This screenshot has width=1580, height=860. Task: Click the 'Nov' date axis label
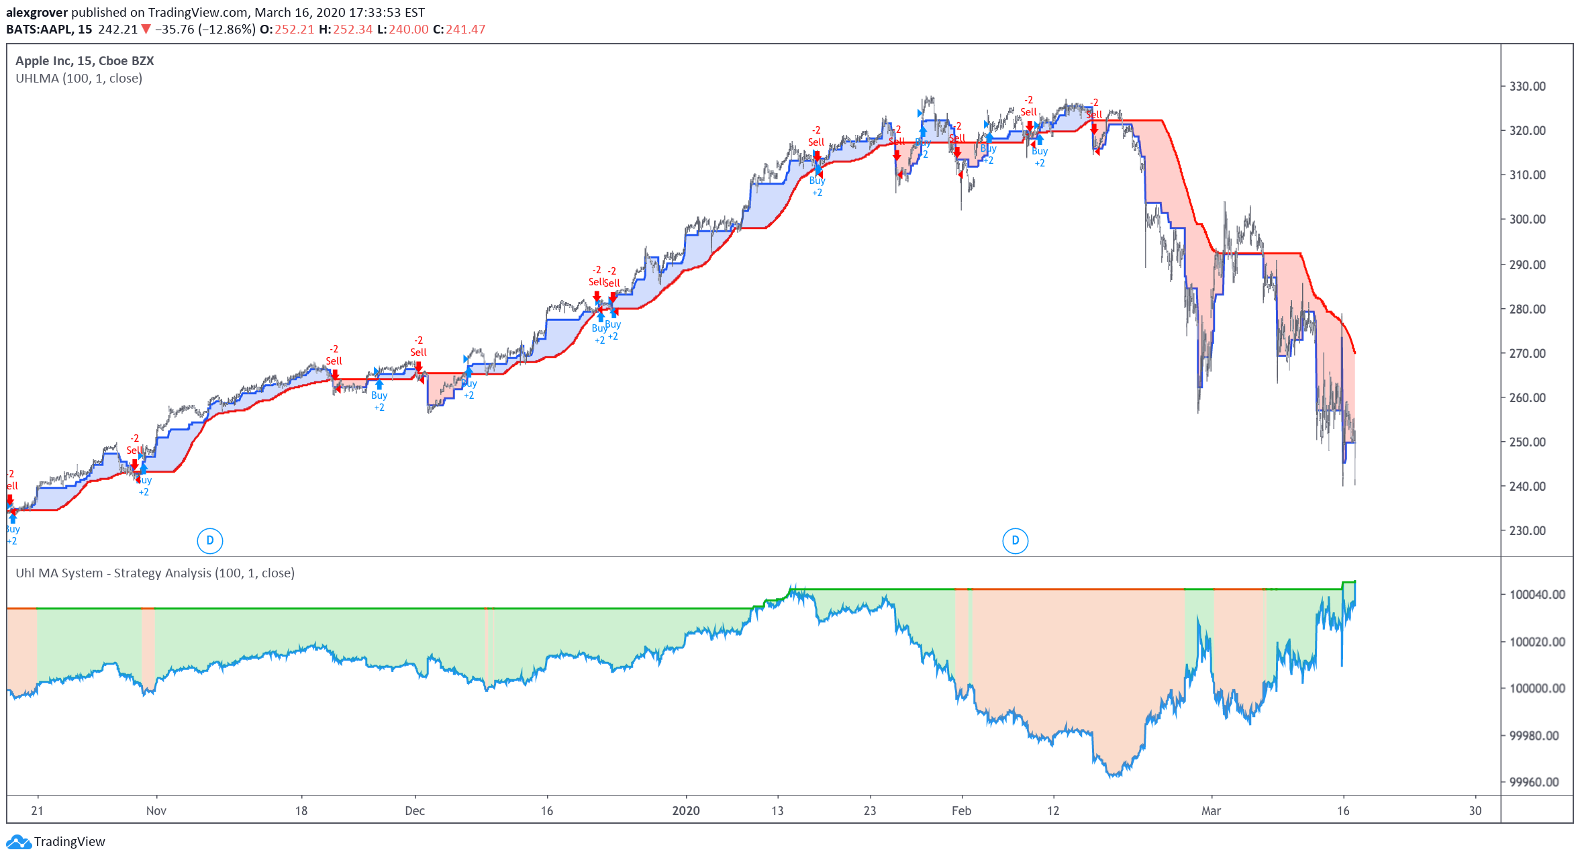tap(156, 810)
